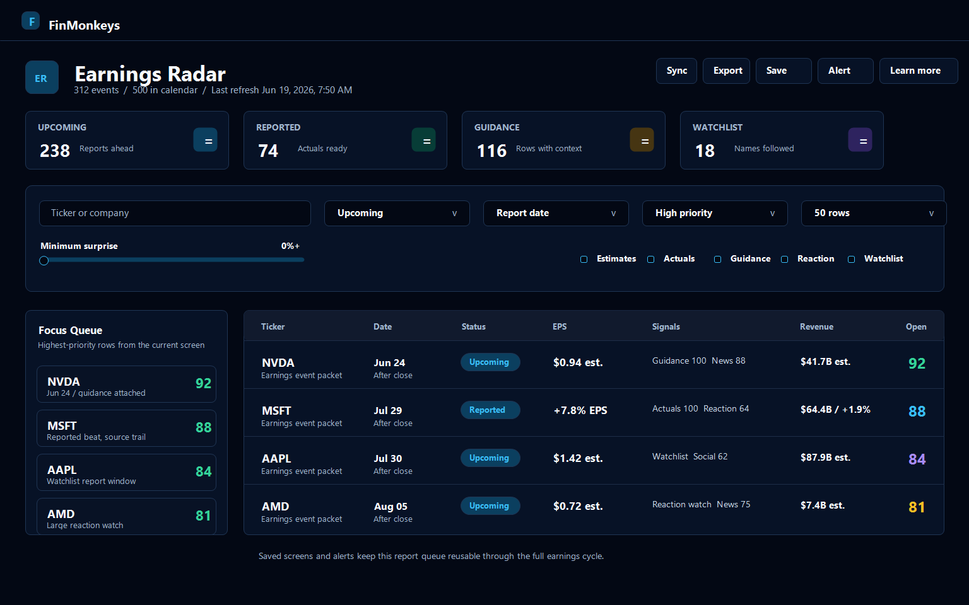The height and width of the screenshot is (605, 969).
Task: Click the $41.7B est. revenue value
Action: [x=825, y=362]
